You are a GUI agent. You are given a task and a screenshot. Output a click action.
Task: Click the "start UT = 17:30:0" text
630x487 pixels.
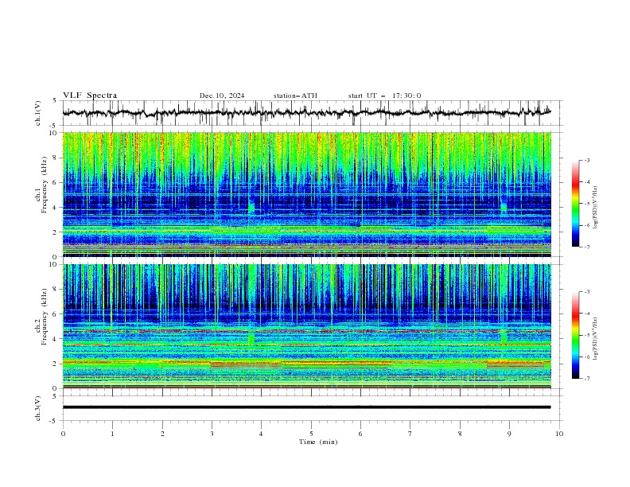tap(384, 95)
